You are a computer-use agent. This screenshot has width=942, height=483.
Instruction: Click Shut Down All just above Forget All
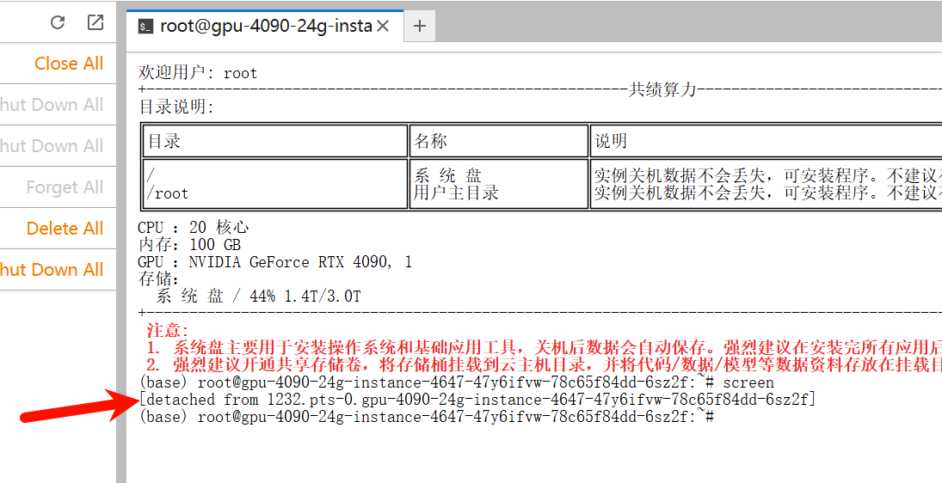(x=52, y=146)
